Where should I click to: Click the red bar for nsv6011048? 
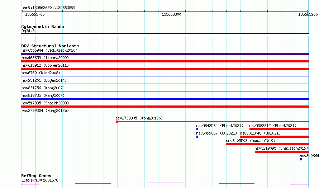[275, 137]
